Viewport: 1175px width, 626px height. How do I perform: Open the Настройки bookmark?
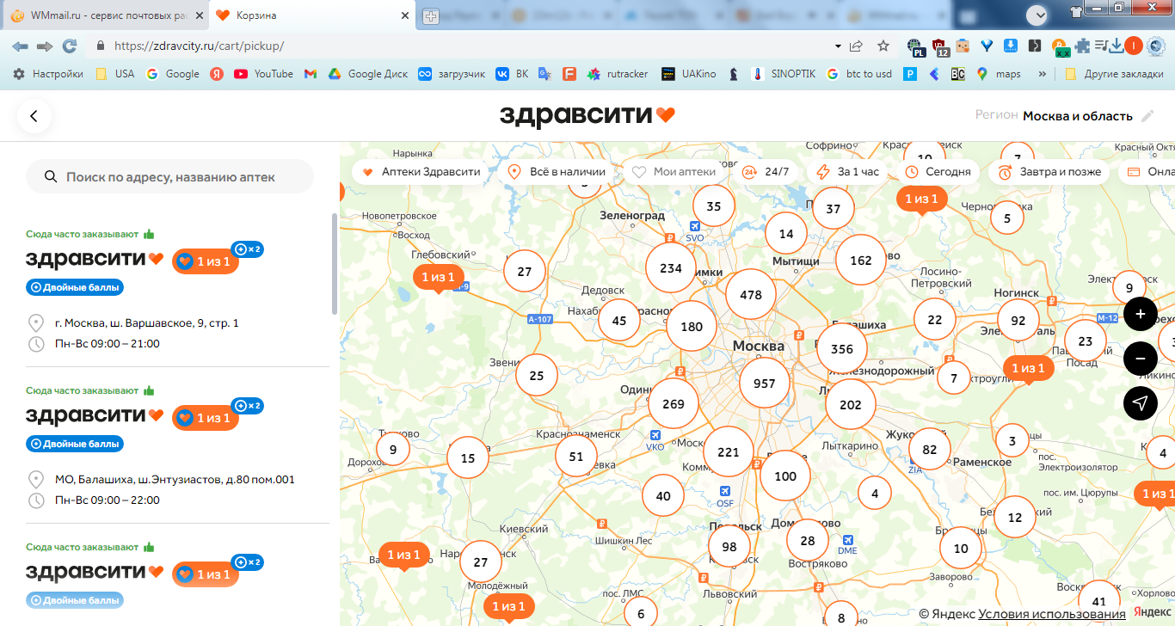point(48,74)
